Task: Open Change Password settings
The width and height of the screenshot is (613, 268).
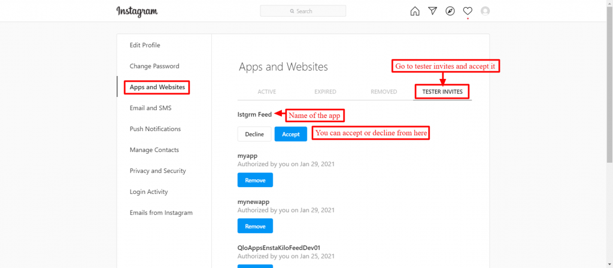Action: point(154,66)
